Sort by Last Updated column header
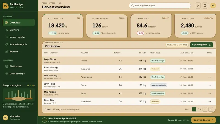The width and height of the screenshot is (220, 124). [x=186, y=53]
